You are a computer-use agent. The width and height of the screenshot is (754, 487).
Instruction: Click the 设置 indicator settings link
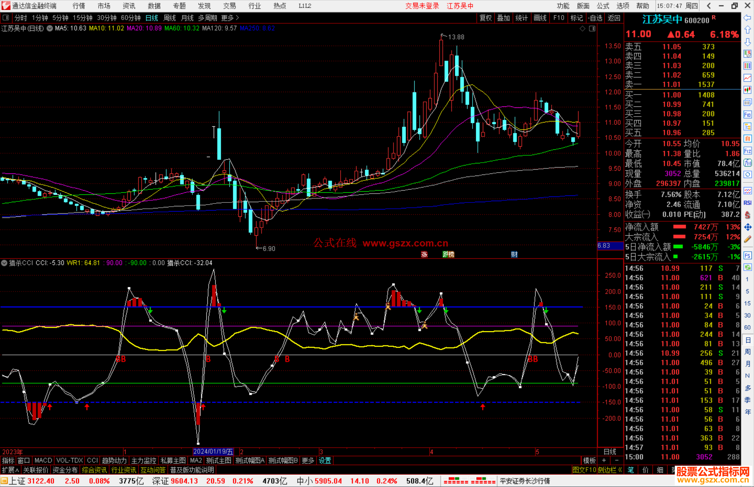(x=325, y=460)
